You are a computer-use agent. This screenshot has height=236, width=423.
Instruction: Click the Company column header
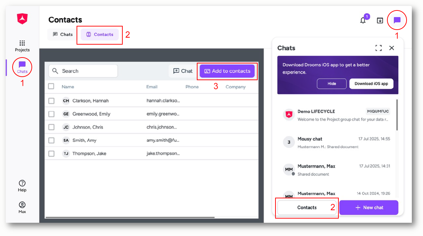236,87
